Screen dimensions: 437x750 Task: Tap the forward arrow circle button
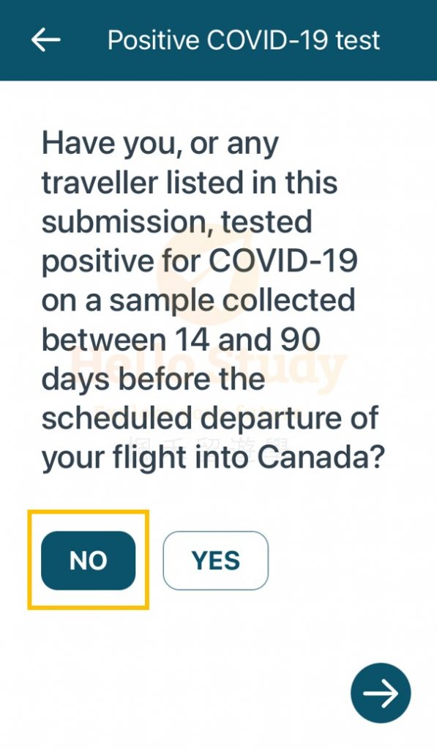381,693
